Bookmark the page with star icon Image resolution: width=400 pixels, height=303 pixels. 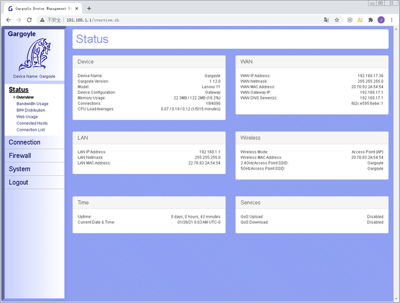tap(337, 20)
